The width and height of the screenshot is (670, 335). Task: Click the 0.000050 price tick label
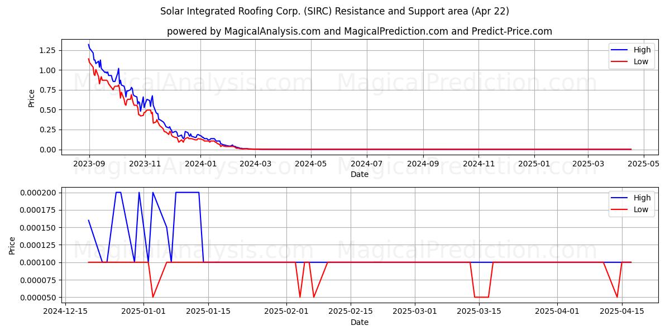(39, 298)
